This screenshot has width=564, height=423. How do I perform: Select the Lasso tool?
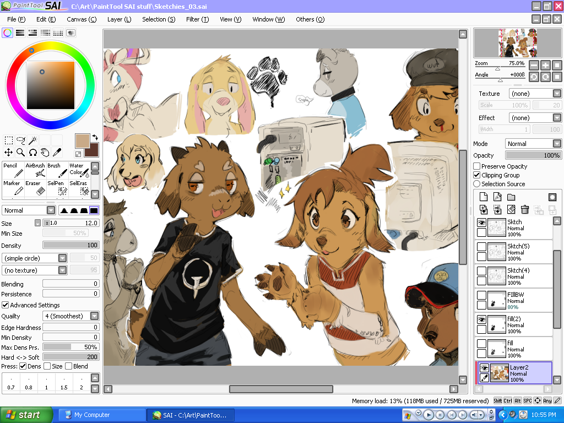click(x=21, y=140)
